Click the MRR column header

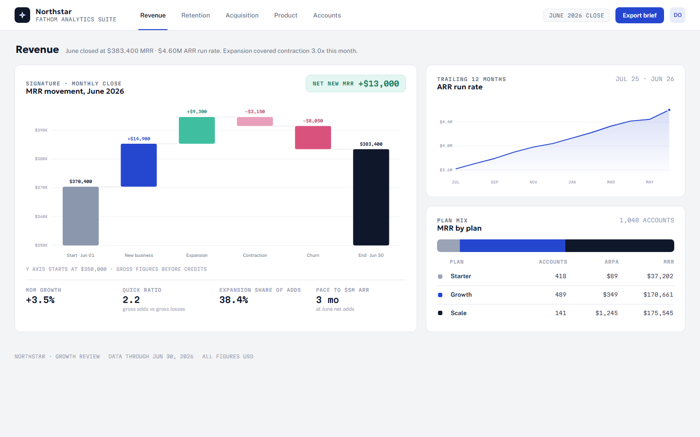click(x=669, y=262)
